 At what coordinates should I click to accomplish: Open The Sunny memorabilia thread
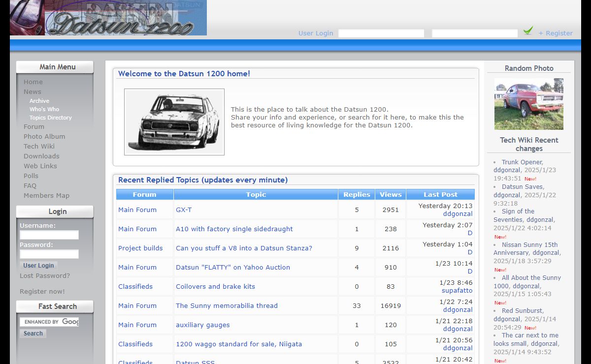[x=227, y=306]
